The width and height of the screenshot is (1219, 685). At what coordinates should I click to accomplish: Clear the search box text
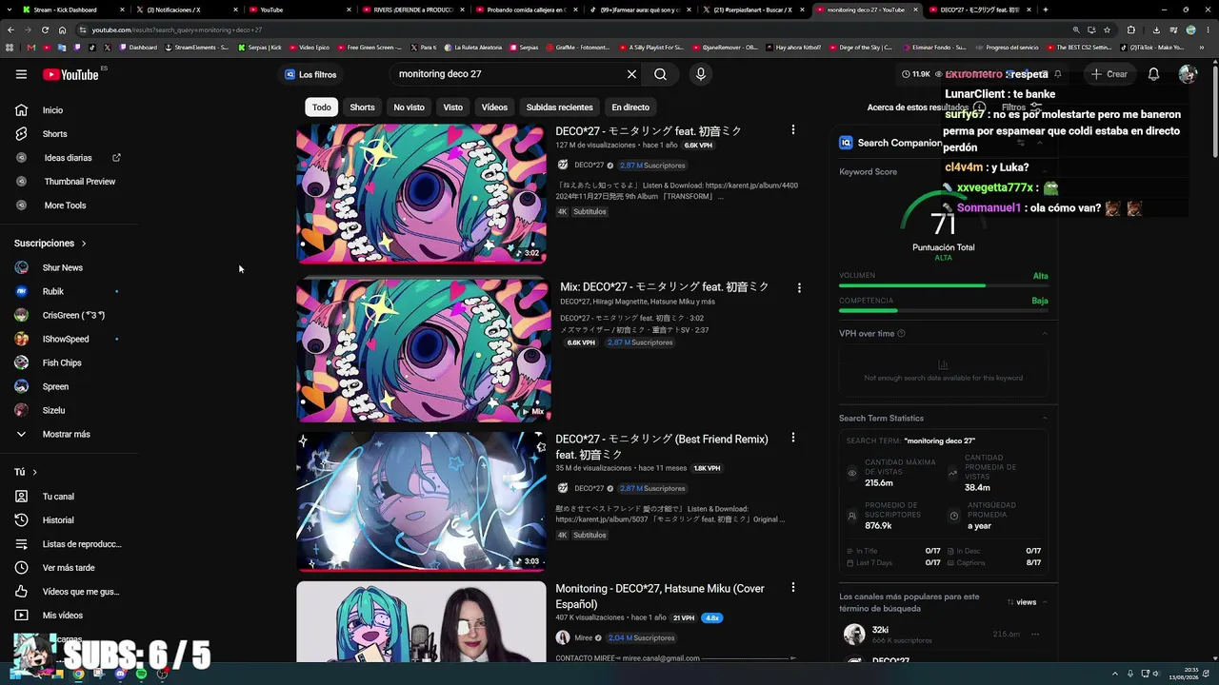631,74
